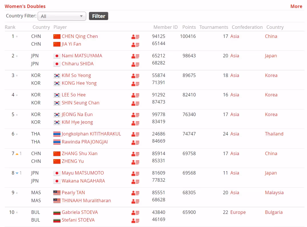Open Gabriela STOEVA player profile

click(x=80, y=212)
